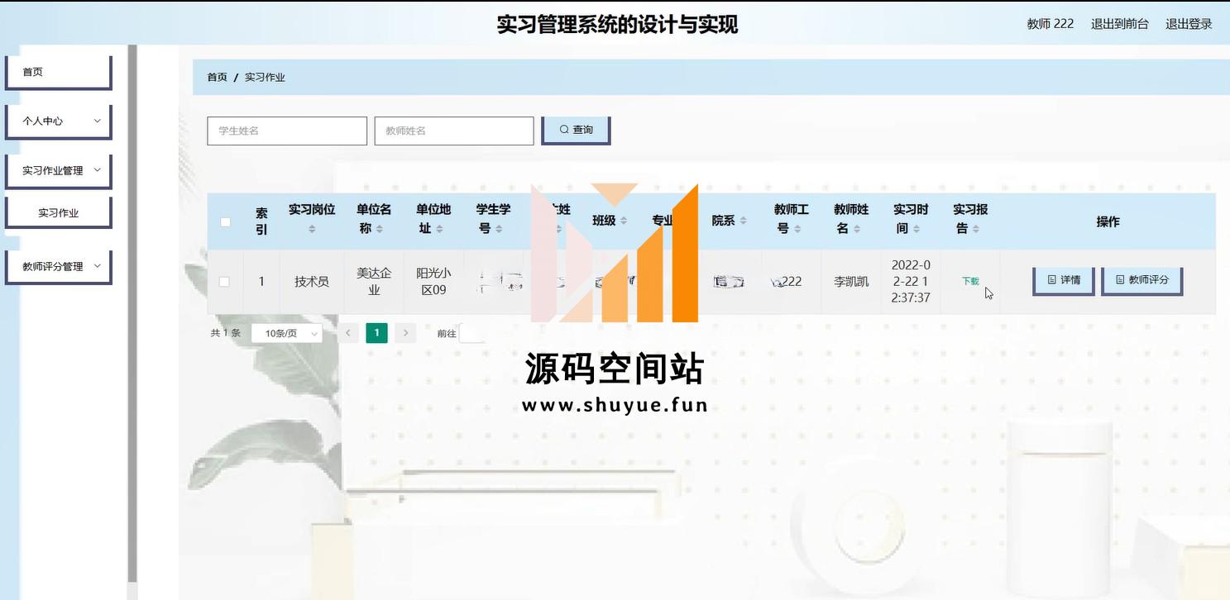Click the 查询 search button
Image resolution: width=1230 pixels, height=600 pixels.
[x=576, y=130]
